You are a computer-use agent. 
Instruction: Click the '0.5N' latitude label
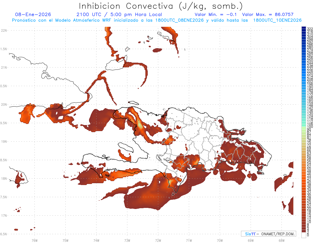[4, 86]
